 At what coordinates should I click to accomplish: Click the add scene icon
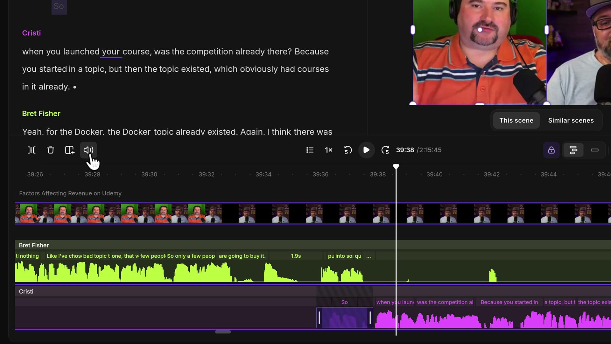pyautogui.click(x=70, y=150)
